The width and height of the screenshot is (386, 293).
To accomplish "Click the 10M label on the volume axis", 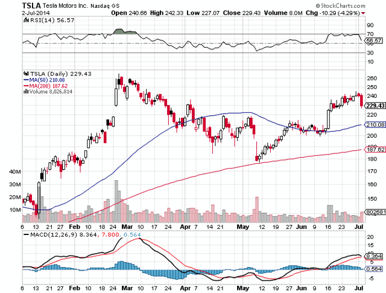I will click(15, 210).
